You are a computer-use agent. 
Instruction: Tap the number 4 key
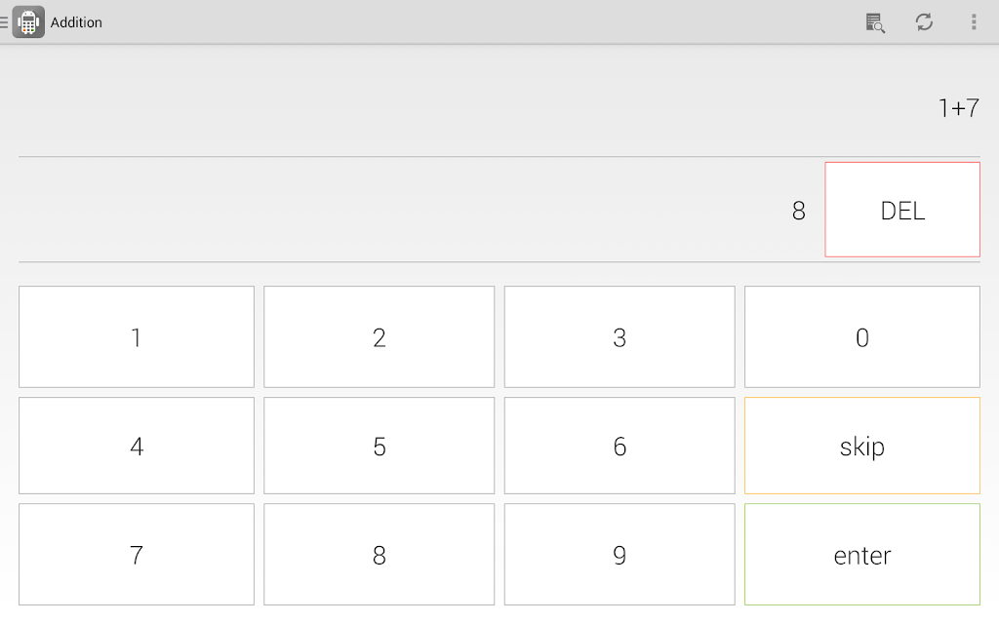(x=137, y=446)
